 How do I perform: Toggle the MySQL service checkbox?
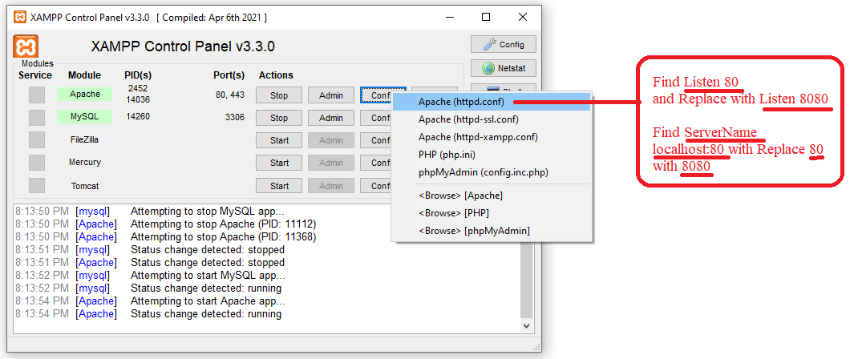(x=37, y=118)
